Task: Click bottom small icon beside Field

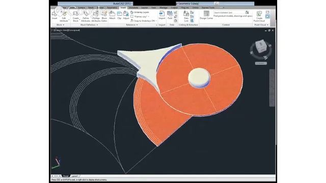Action: (x=175, y=20)
